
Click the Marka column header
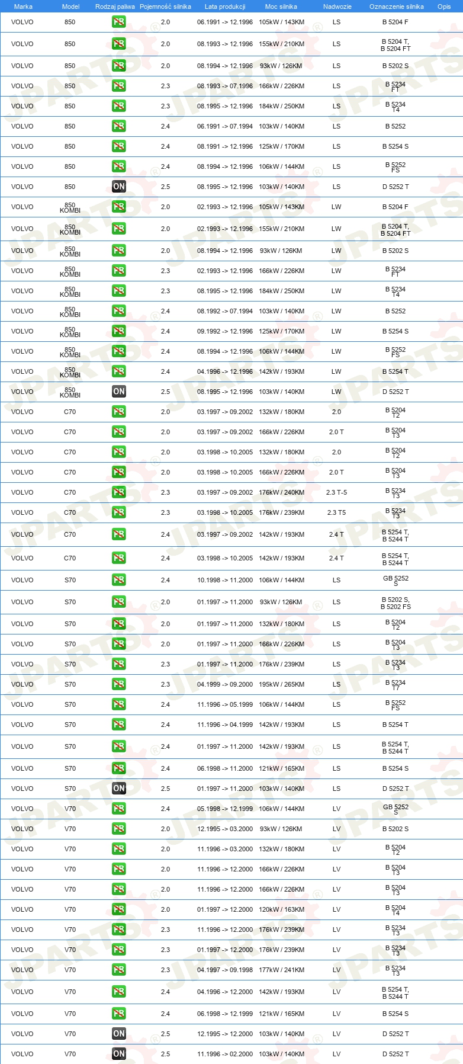pyautogui.click(x=23, y=7)
